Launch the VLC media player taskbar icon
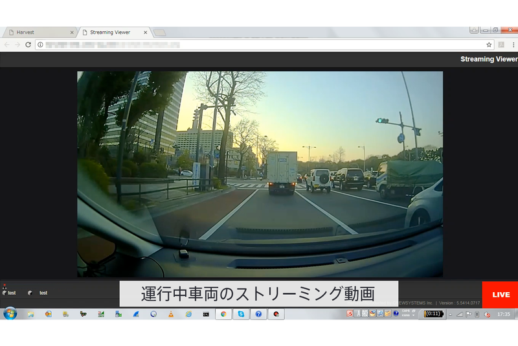Viewport: 518px width, 346px height. point(171,314)
